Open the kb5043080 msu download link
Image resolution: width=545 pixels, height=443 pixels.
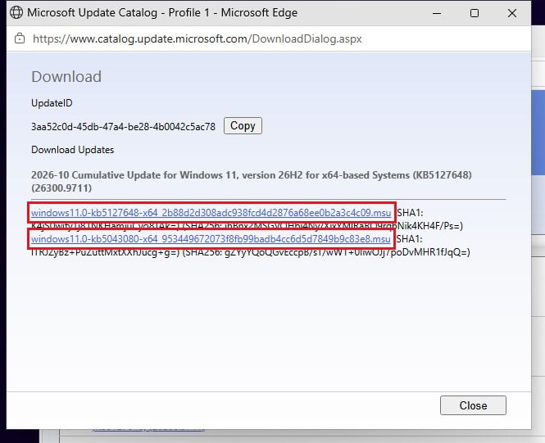pos(211,239)
